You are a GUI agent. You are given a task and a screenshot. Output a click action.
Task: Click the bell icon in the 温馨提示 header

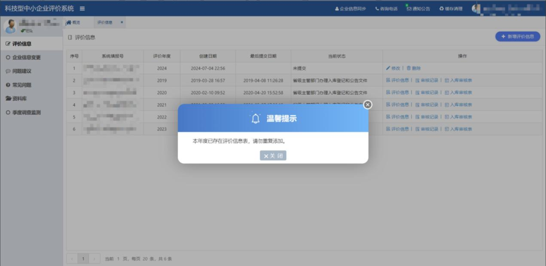pos(256,118)
